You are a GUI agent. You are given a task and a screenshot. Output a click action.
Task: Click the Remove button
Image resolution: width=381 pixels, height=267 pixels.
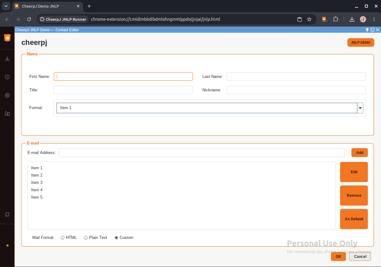click(x=354, y=196)
